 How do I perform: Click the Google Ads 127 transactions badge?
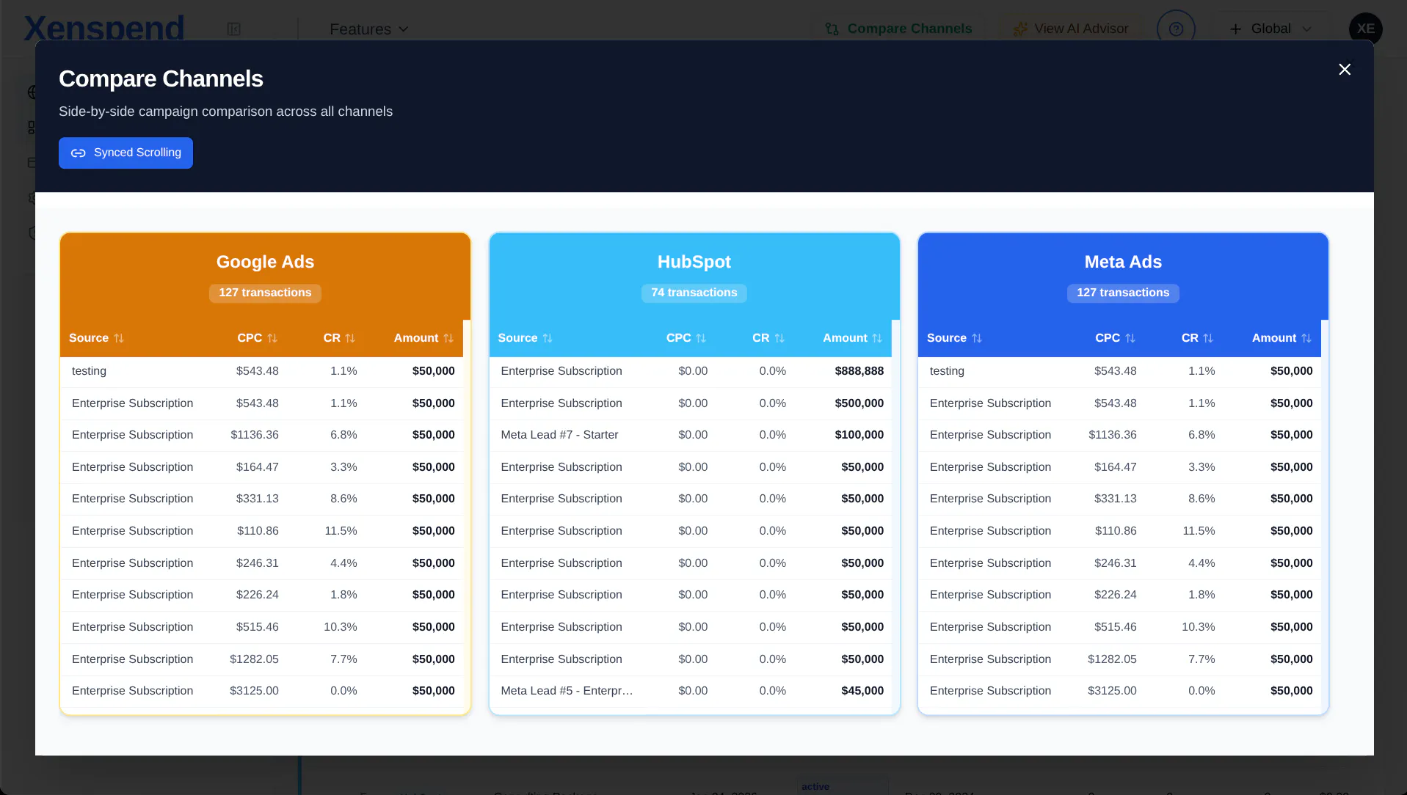click(265, 293)
